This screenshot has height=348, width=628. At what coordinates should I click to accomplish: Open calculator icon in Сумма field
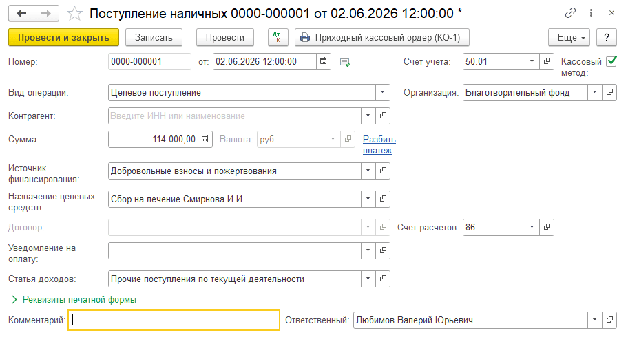(205, 139)
